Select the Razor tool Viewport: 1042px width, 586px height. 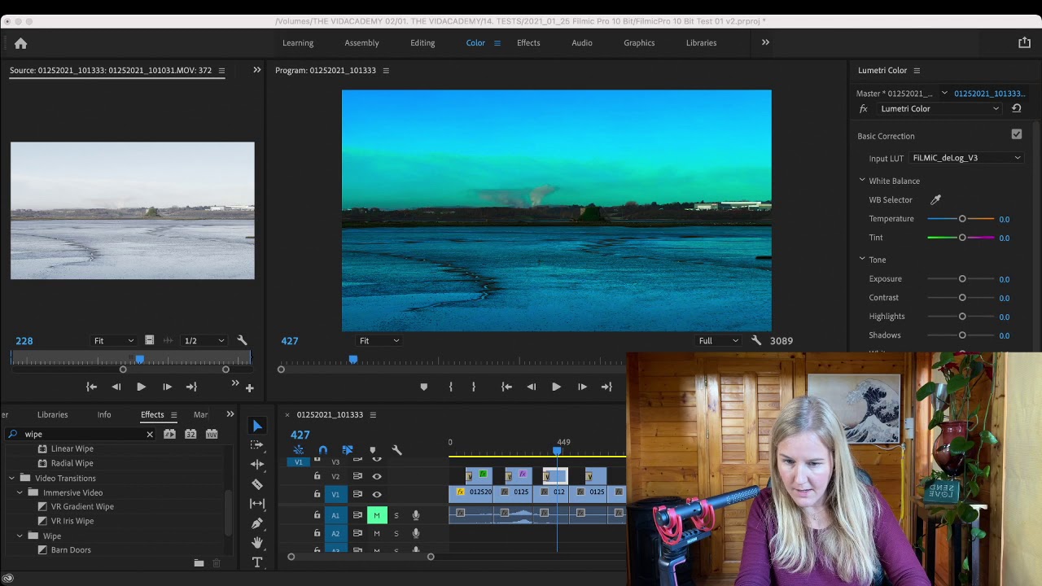(257, 484)
